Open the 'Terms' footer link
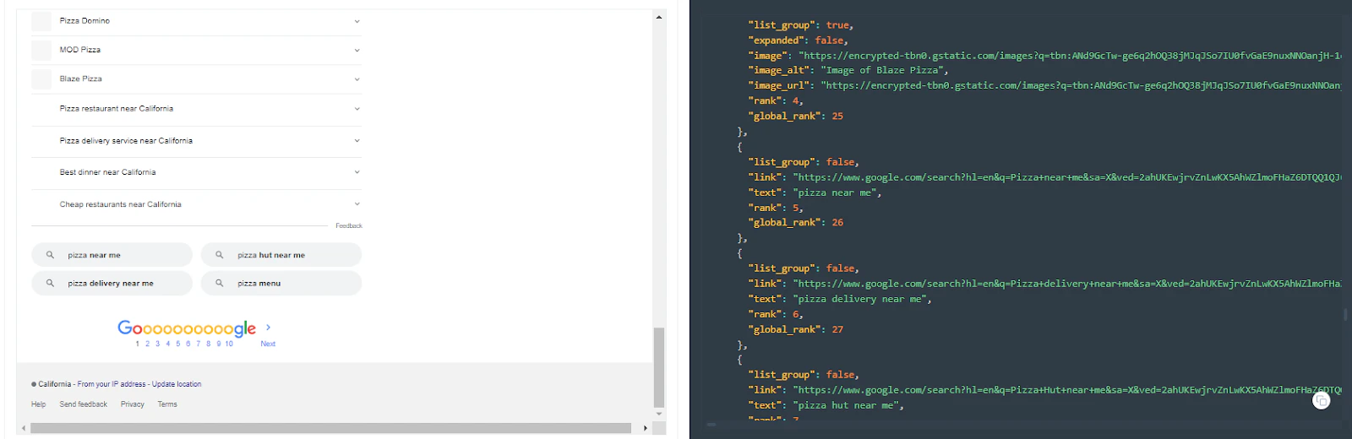Screen dimensions: 1352x439 (167, 404)
